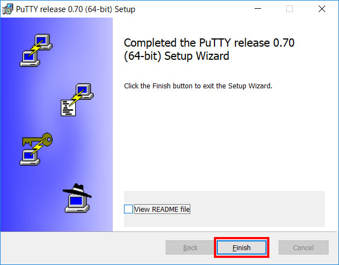
Task: Click the computer and document transfer icon
Action: [x=77, y=100]
